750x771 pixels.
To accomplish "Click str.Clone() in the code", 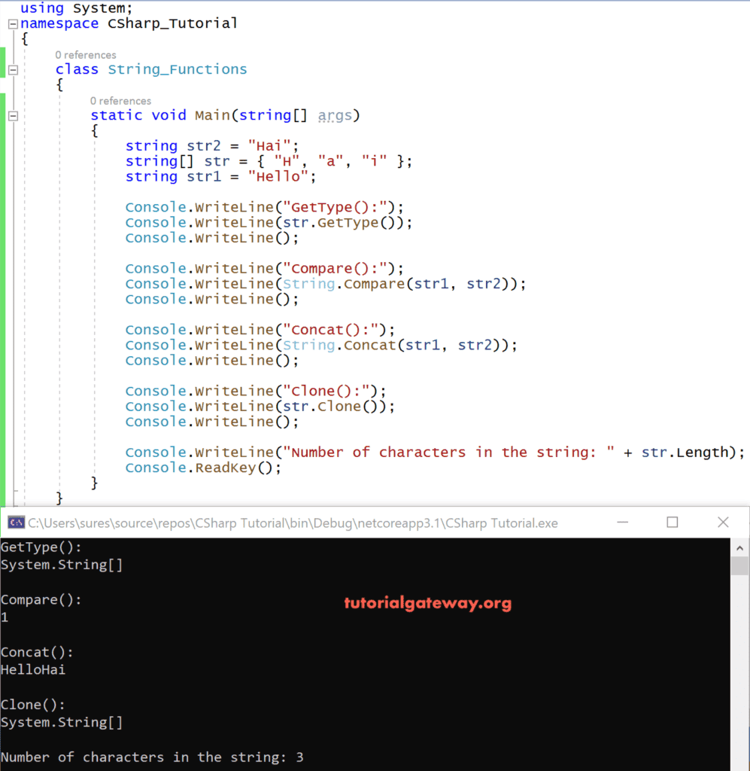I will pyautogui.click(x=333, y=407).
